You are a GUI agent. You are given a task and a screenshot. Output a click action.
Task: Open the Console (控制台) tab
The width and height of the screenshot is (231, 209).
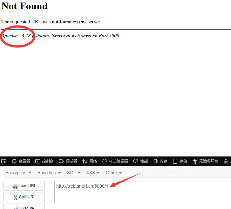click(44, 161)
